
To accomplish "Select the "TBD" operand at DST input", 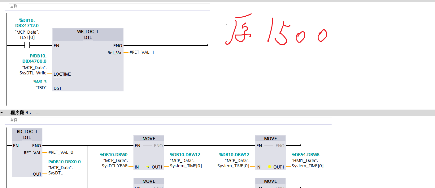I will 41,88.
